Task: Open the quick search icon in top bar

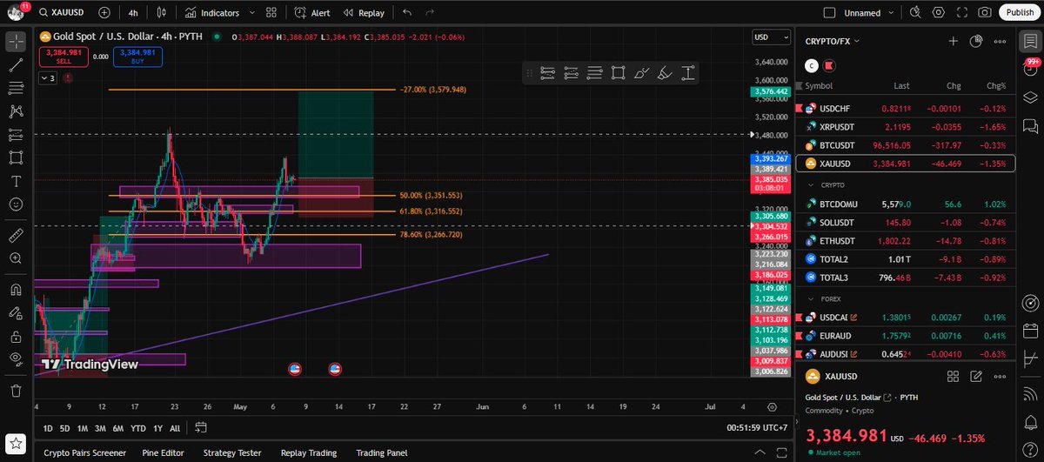Action: tap(915, 13)
